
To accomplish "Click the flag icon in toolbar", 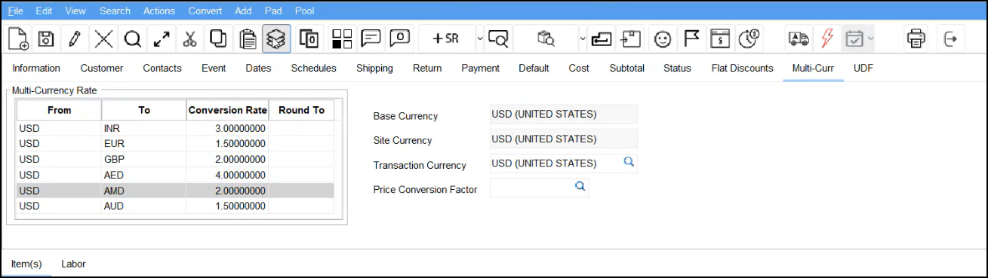I will [x=691, y=38].
